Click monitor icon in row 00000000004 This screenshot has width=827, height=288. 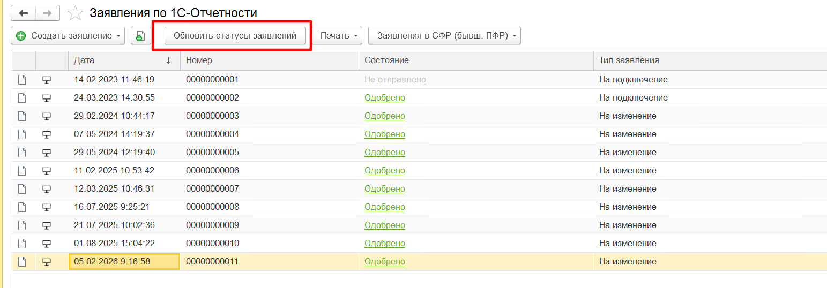click(x=47, y=134)
